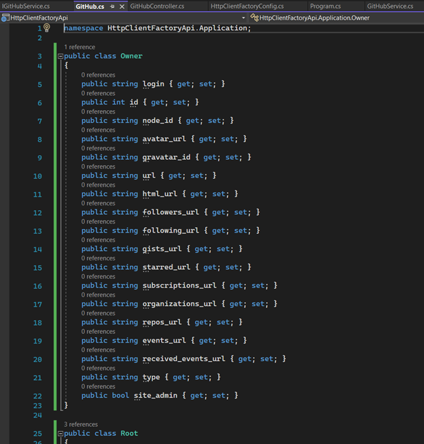Click HttpClientFactoryApi.Application in the namespace declaration

(x=177, y=28)
